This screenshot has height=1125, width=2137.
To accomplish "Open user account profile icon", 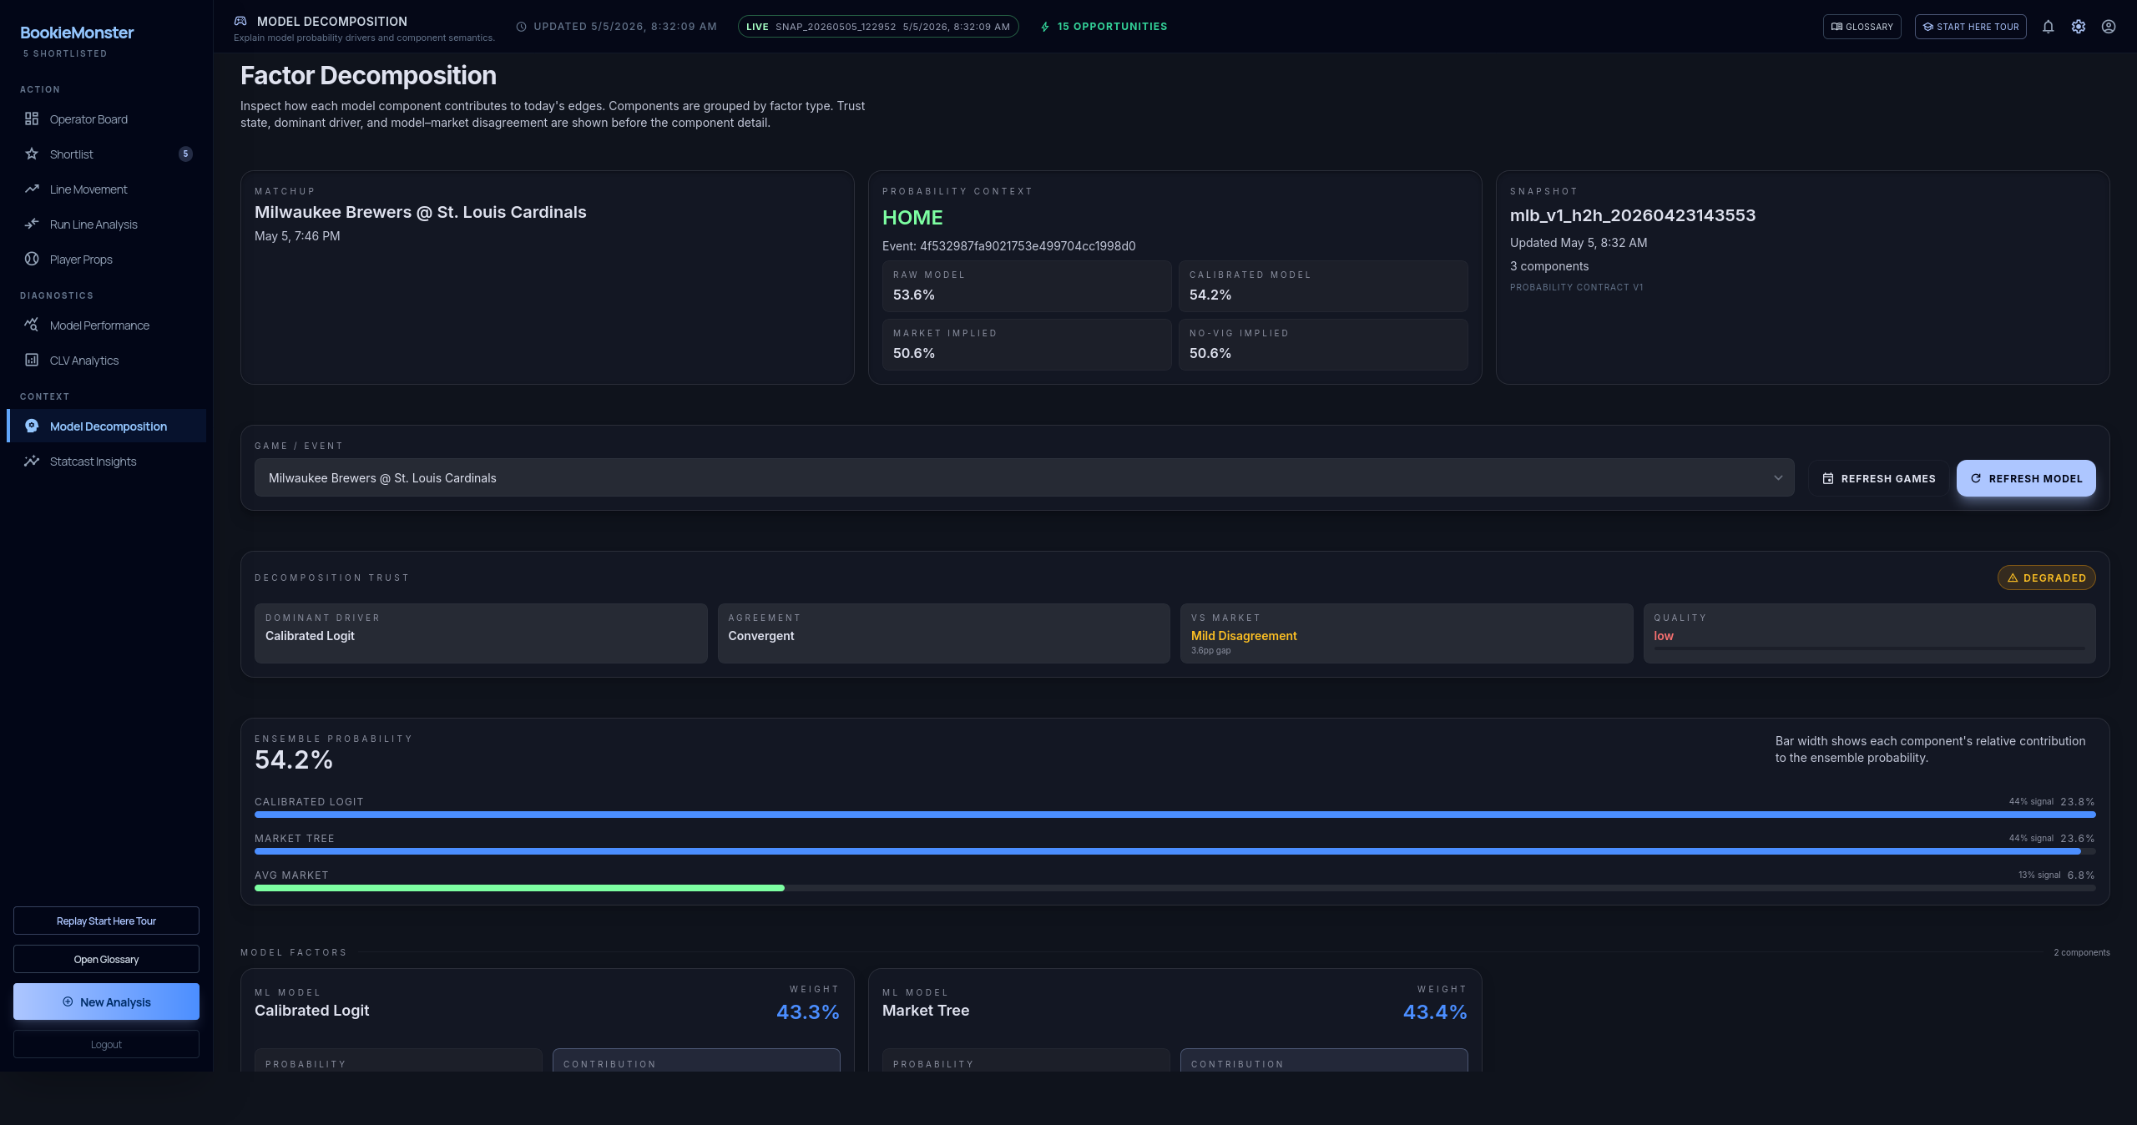I will tap(2109, 27).
